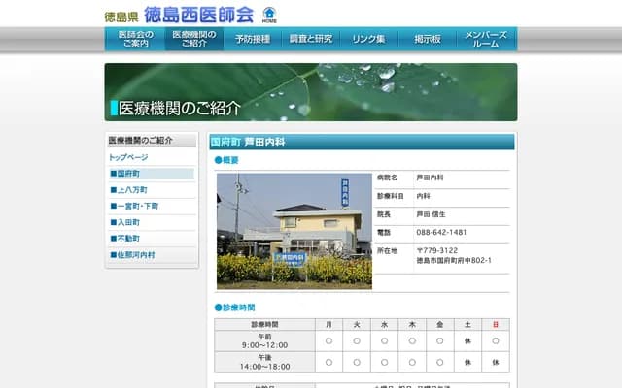The height and width of the screenshot is (388, 622).
Task: Click the 院長 name 芦田 信生
Action: [431, 214]
